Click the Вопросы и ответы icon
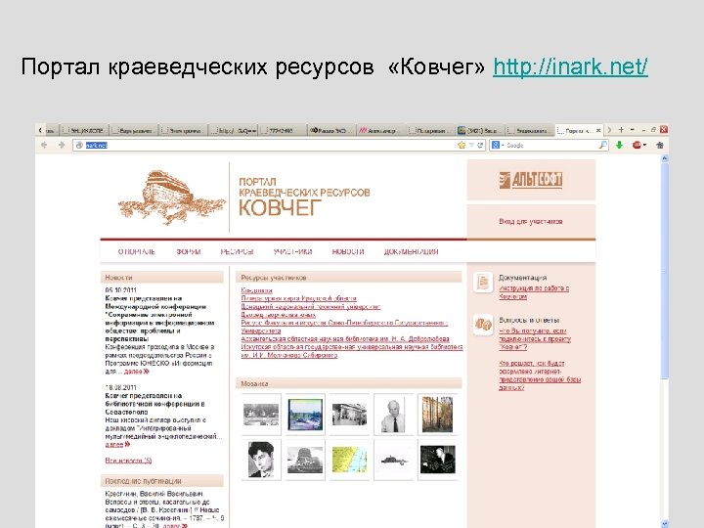Image resolution: width=704 pixels, height=528 pixels. (483, 325)
